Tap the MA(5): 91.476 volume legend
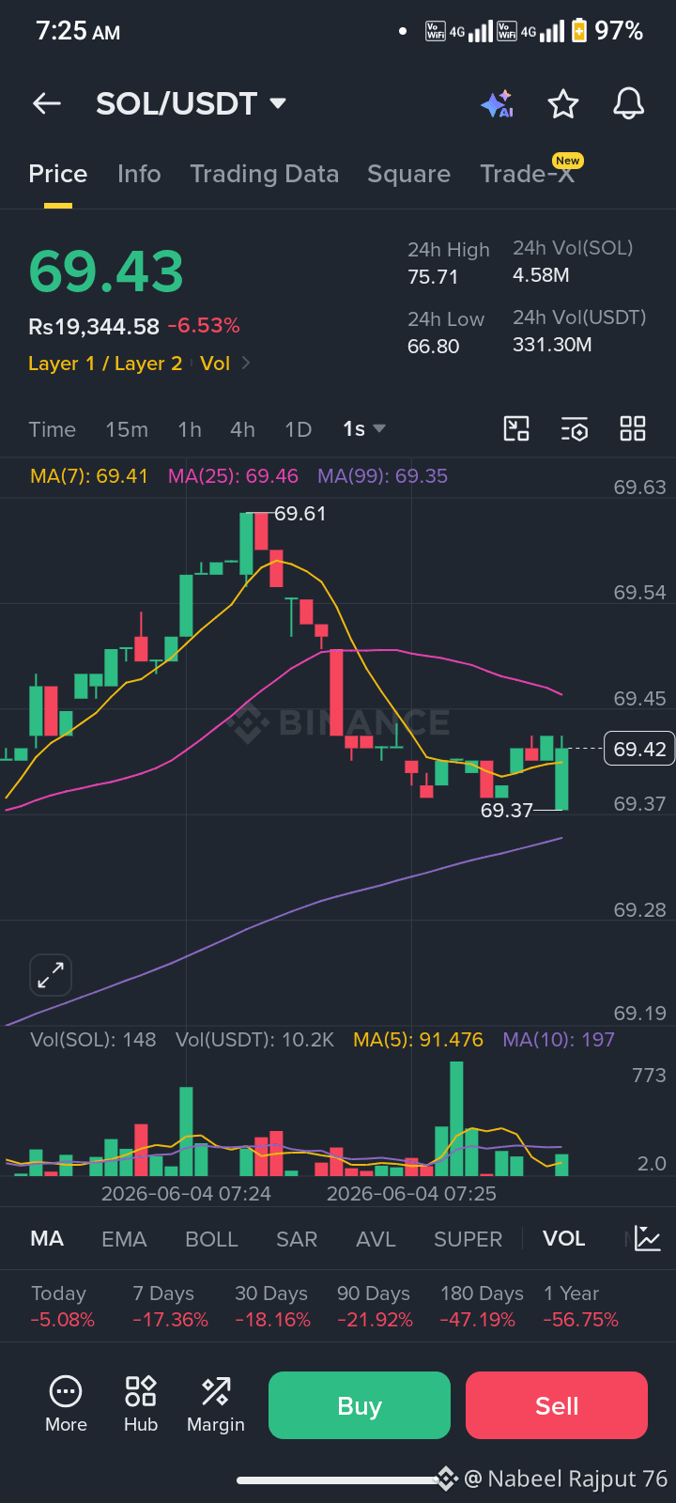 (418, 1040)
